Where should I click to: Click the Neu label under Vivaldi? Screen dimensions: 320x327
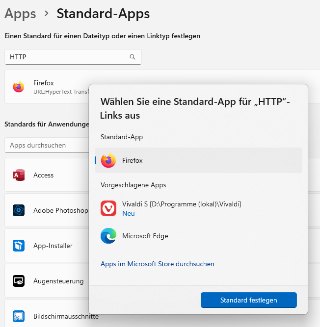(x=129, y=213)
